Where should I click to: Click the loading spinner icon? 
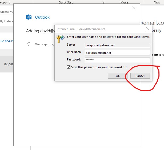[29, 44]
